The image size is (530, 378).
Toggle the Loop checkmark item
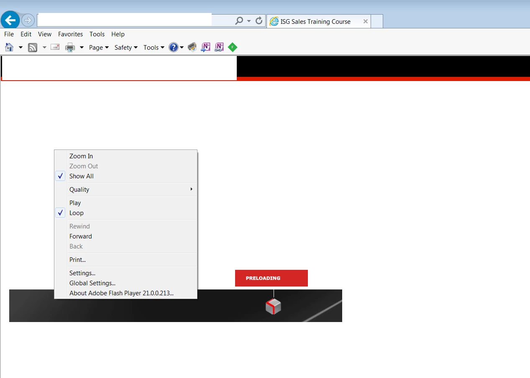tap(125, 213)
